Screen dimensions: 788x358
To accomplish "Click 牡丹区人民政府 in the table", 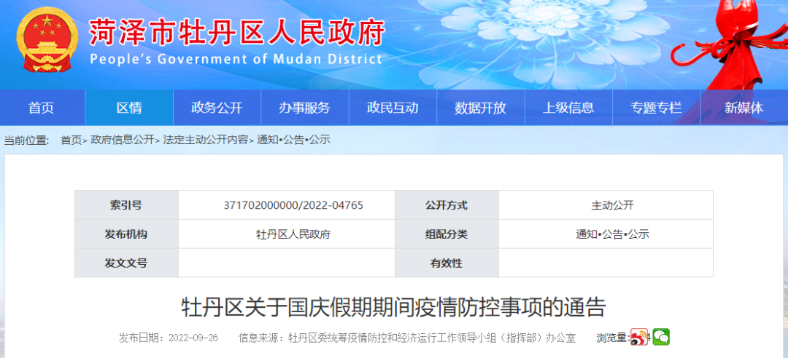I will (293, 234).
